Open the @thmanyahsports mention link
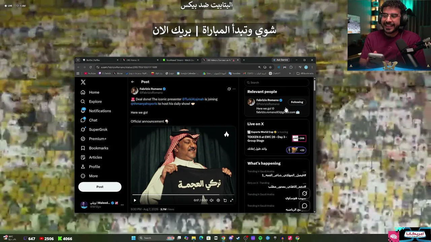Image resolution: width=431 pixels, height=242 pixels. coord(144,104)
